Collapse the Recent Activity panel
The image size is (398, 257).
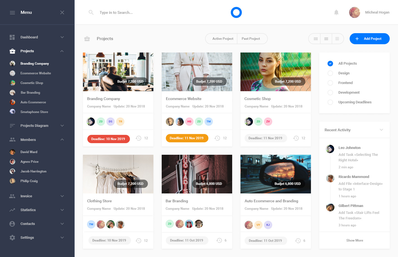(381, 130)
